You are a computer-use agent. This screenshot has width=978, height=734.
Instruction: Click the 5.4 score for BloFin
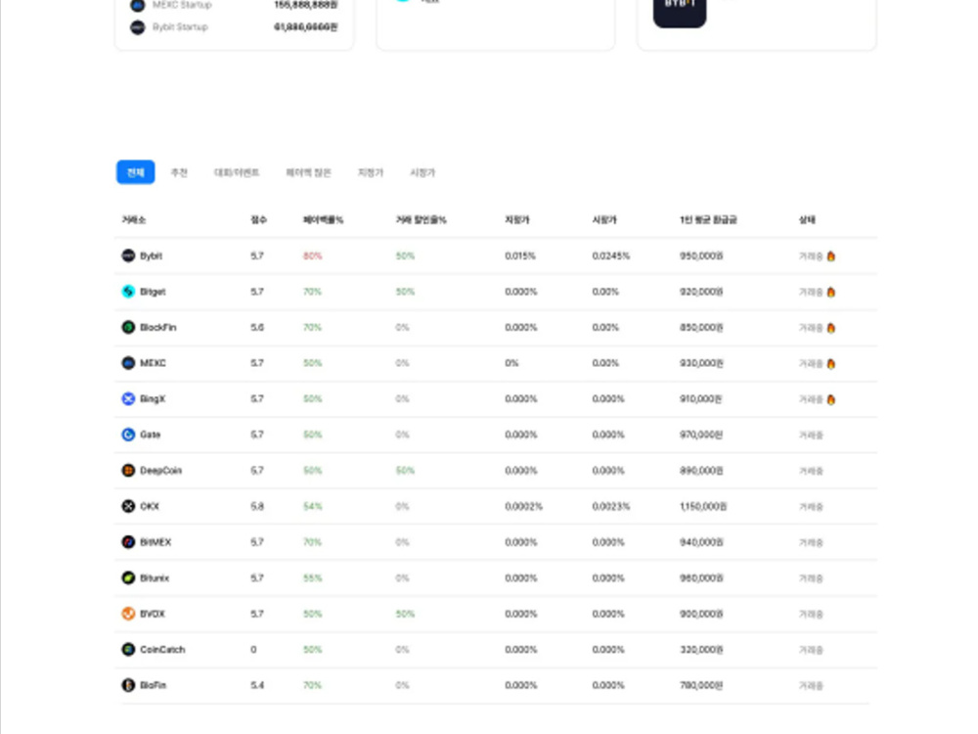click(x=257, y=685)
